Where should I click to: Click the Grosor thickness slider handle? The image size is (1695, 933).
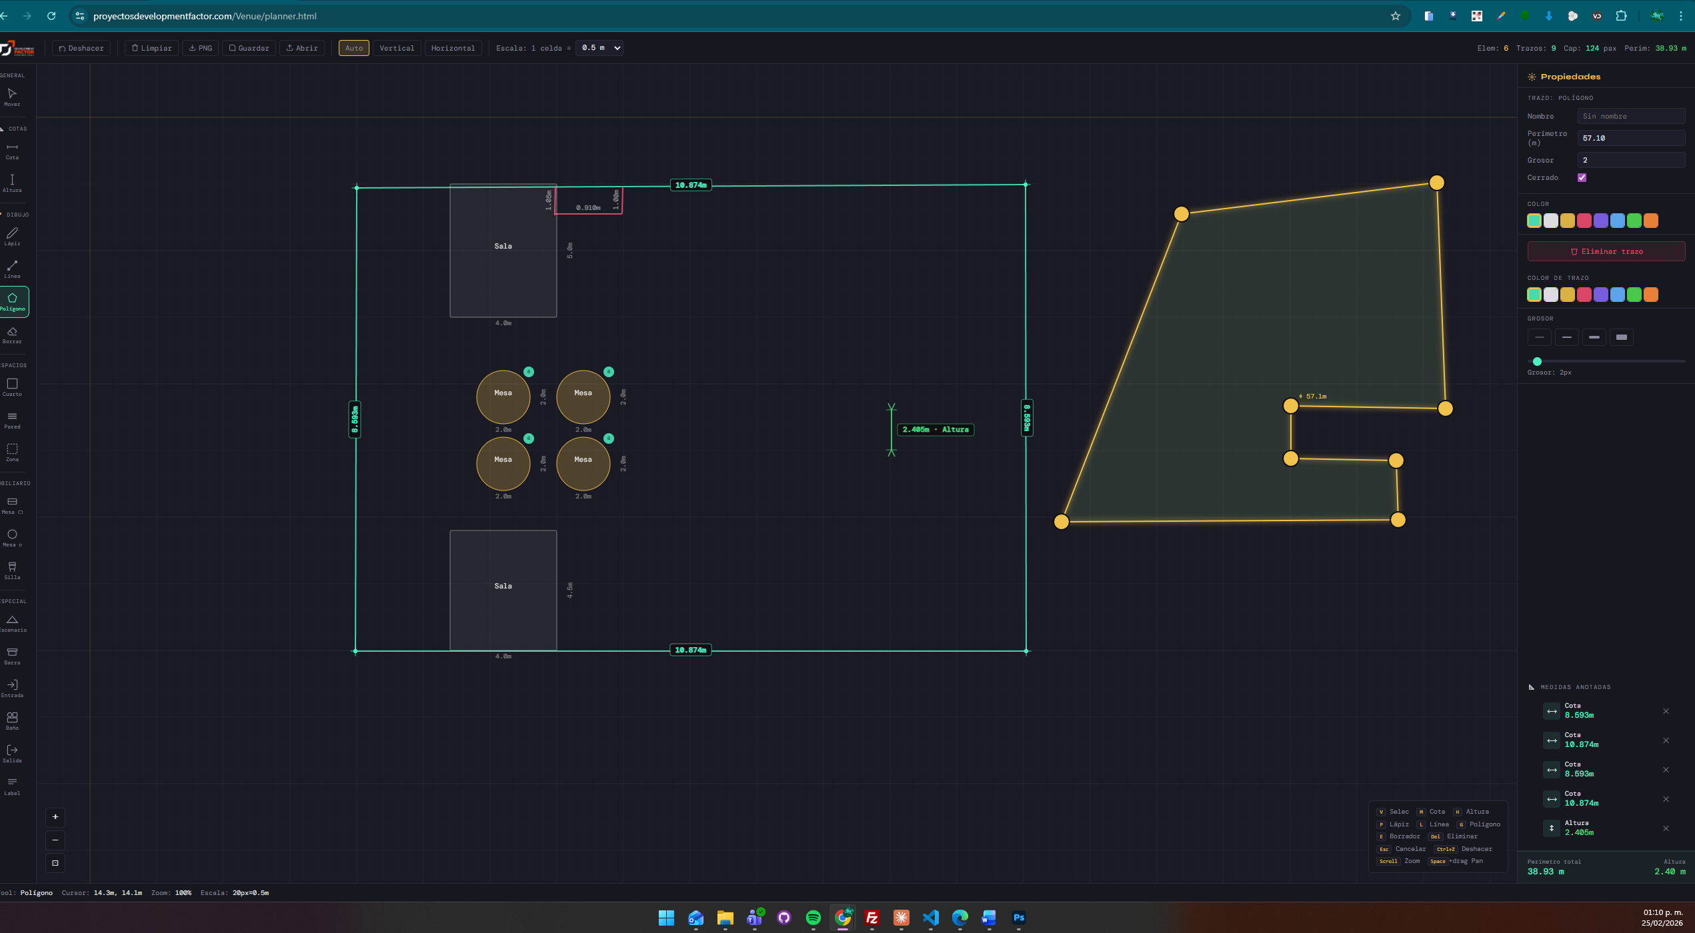(x=1537, y=361)
